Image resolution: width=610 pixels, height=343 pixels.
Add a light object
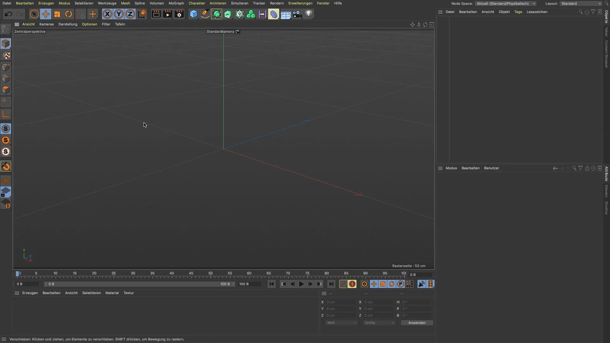click(309, 14)
